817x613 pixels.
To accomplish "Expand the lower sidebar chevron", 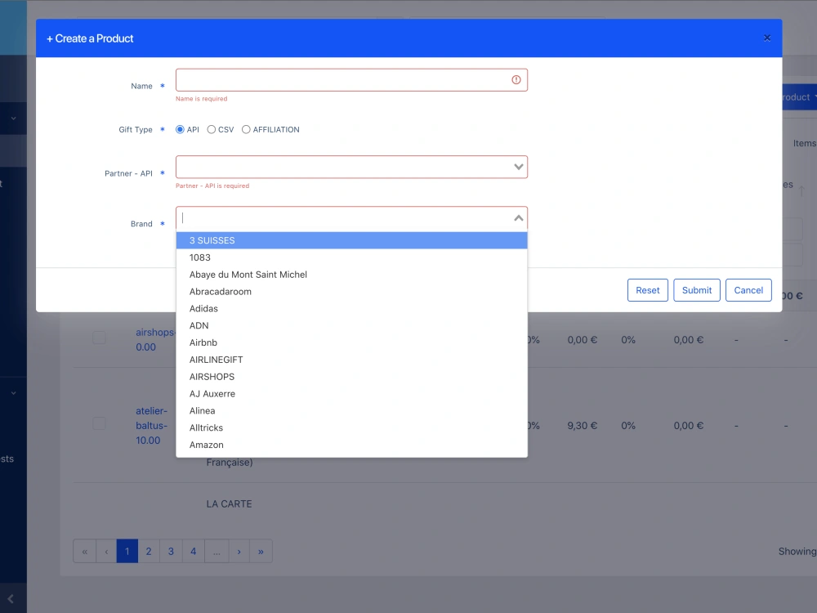I will click(x=14, y=393).
